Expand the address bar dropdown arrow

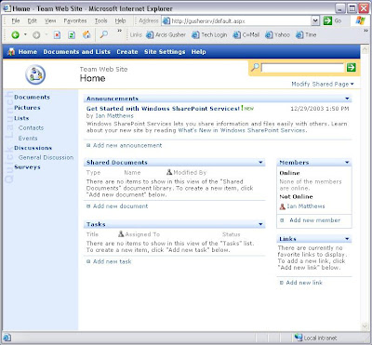coord(315,20)
